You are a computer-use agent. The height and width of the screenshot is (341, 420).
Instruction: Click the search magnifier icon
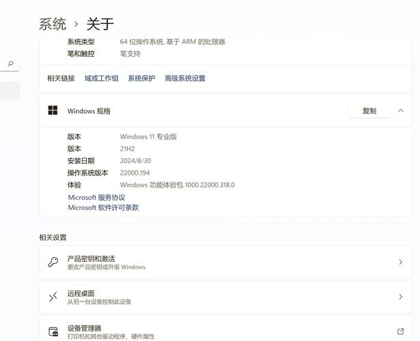pos(11,63)
